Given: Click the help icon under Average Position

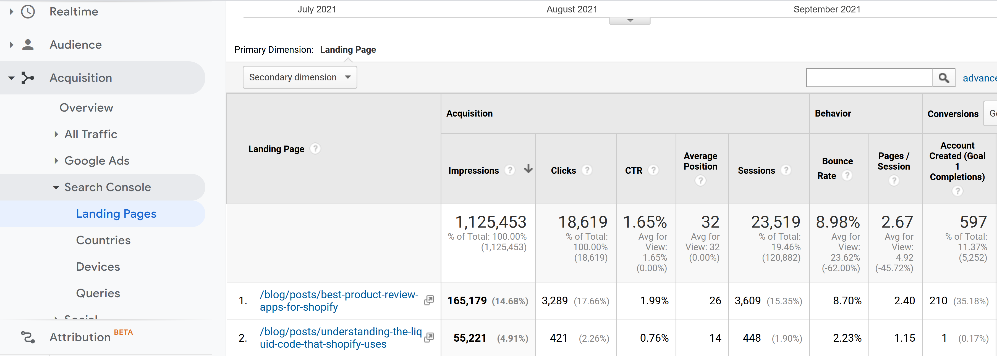Looking at the screenshot, I should click(x=700, y=181).
